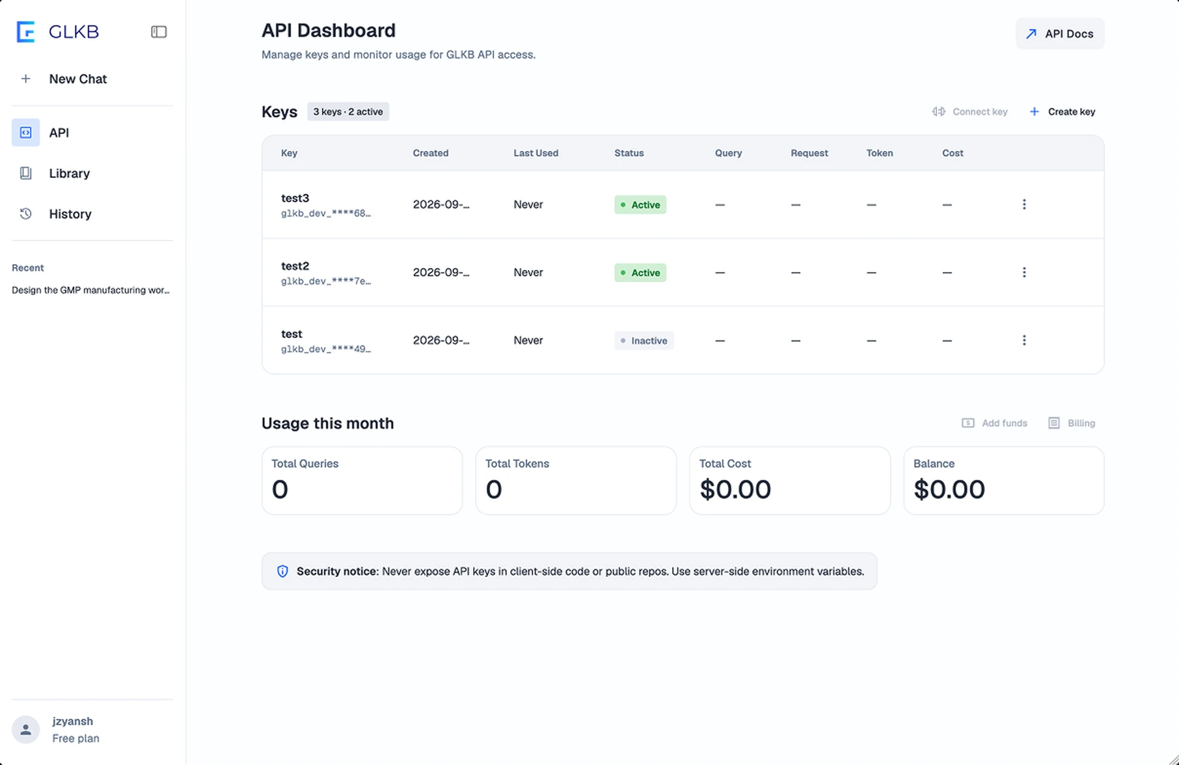Image resolution: width=1179 pixels, height=765 pixels.
Task: Click the plus icon for Create key
Action: click(1035, 112)
